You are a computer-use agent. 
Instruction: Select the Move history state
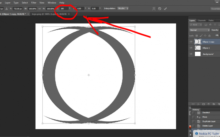coord(205,117)
